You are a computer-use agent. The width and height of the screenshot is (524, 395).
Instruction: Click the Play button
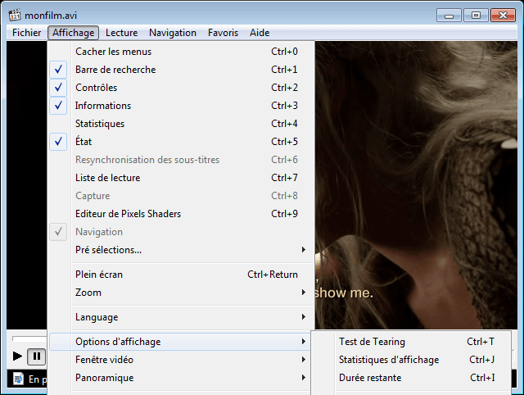tap(18, 356)
